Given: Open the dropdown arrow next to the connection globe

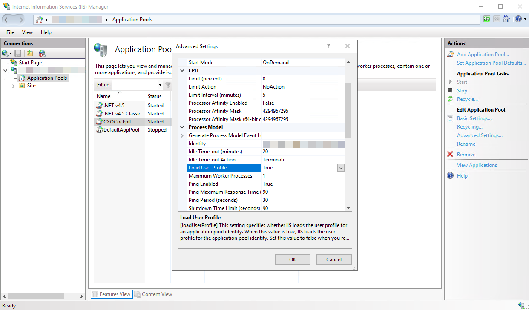Looking at the screenshot, I should tap(11, 54).
